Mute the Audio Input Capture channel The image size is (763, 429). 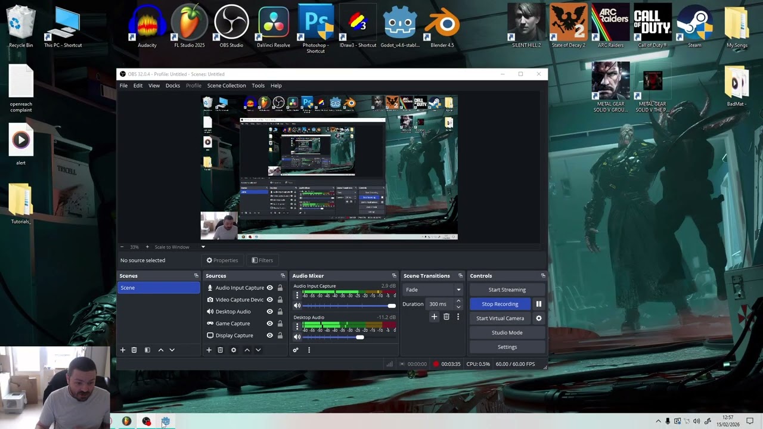(x=297, y=306)
